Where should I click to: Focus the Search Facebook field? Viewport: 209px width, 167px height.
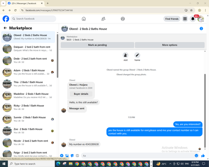[x=33, y=19]
